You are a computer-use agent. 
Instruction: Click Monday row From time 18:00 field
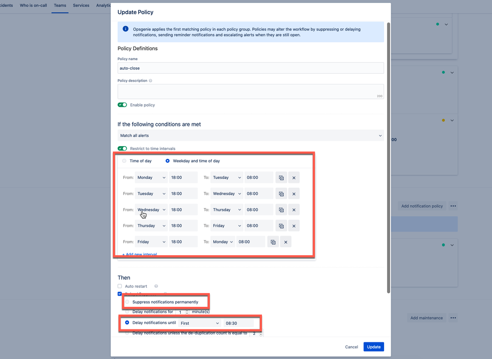pos(183,178)
